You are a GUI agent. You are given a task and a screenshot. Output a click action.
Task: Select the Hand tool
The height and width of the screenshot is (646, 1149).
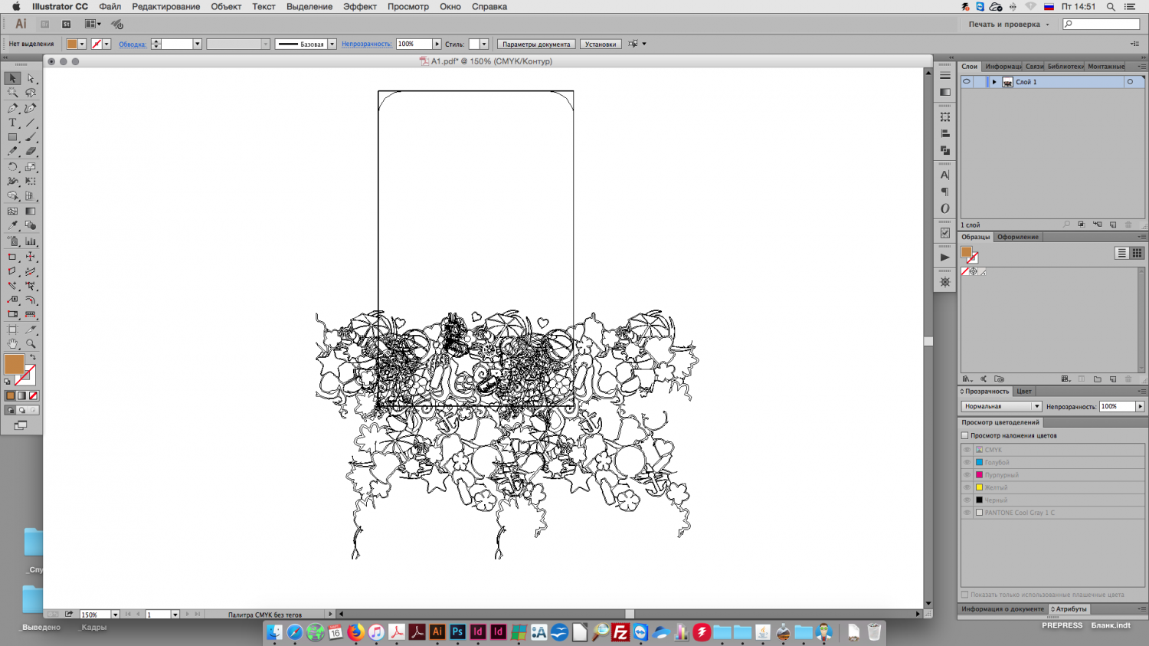tap(13, 344)
